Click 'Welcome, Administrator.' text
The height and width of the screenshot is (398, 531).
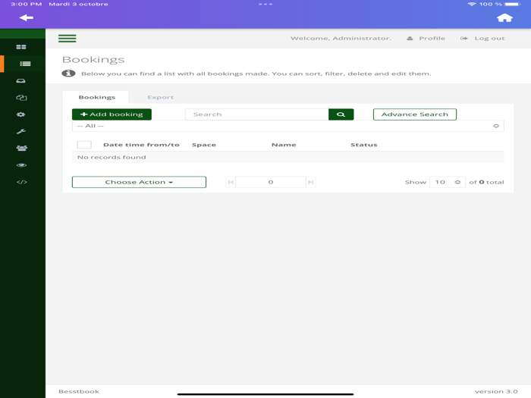coord(341,38)
